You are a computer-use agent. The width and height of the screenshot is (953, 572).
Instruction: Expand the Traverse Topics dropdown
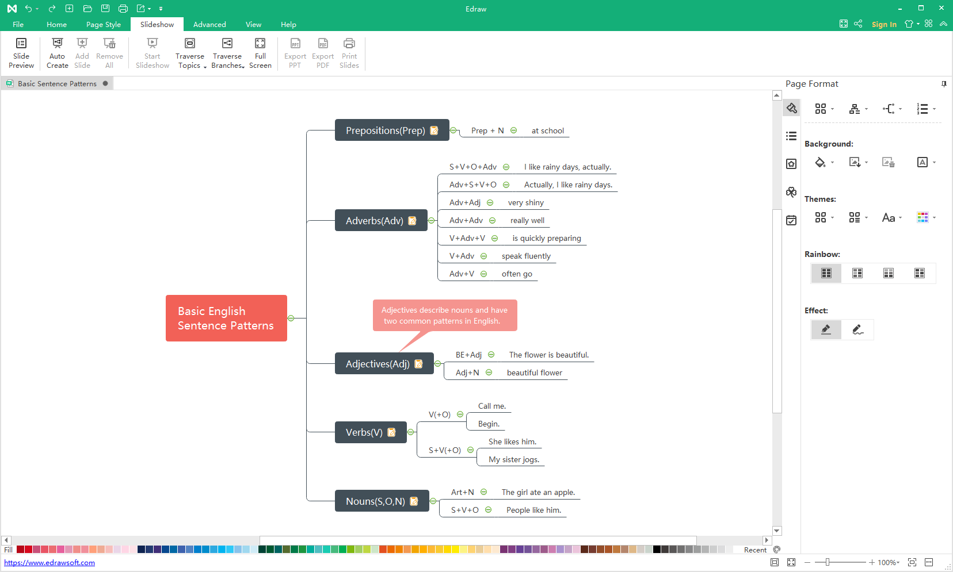(x=205, y=67)
